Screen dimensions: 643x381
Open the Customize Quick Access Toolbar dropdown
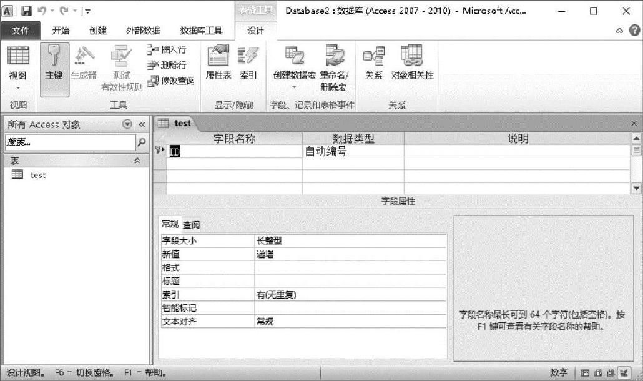(x=87, y=11)
